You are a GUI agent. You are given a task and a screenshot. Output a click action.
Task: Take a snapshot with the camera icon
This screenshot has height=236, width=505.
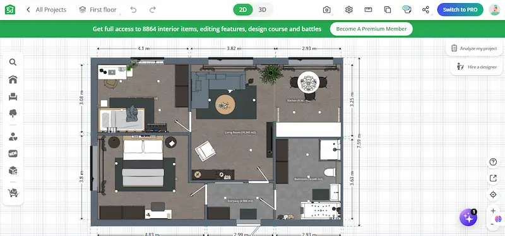(x=326, y=9)
